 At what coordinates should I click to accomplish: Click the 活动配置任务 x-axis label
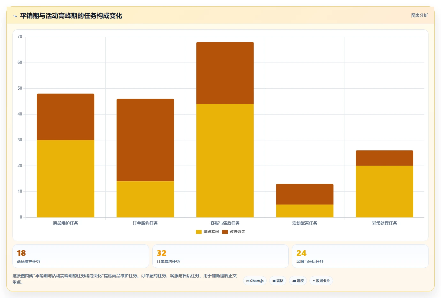(305, 223)
